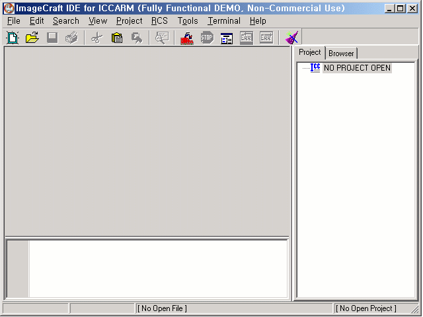Minimize the ImageCraft IDE window

coord(389,9)
